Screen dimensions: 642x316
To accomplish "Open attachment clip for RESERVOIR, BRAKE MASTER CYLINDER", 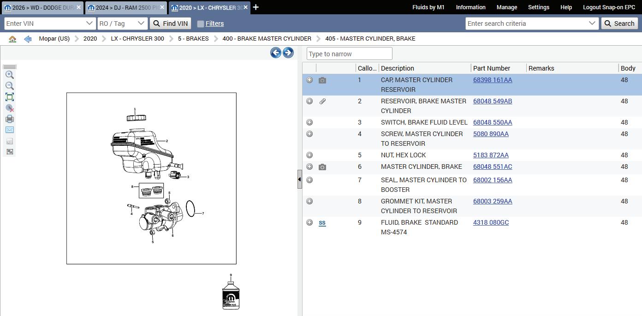I will click(322, 101).
